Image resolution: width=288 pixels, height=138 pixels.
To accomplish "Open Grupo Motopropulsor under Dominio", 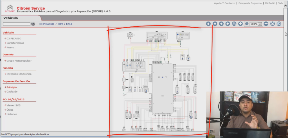I will [19, 61].
